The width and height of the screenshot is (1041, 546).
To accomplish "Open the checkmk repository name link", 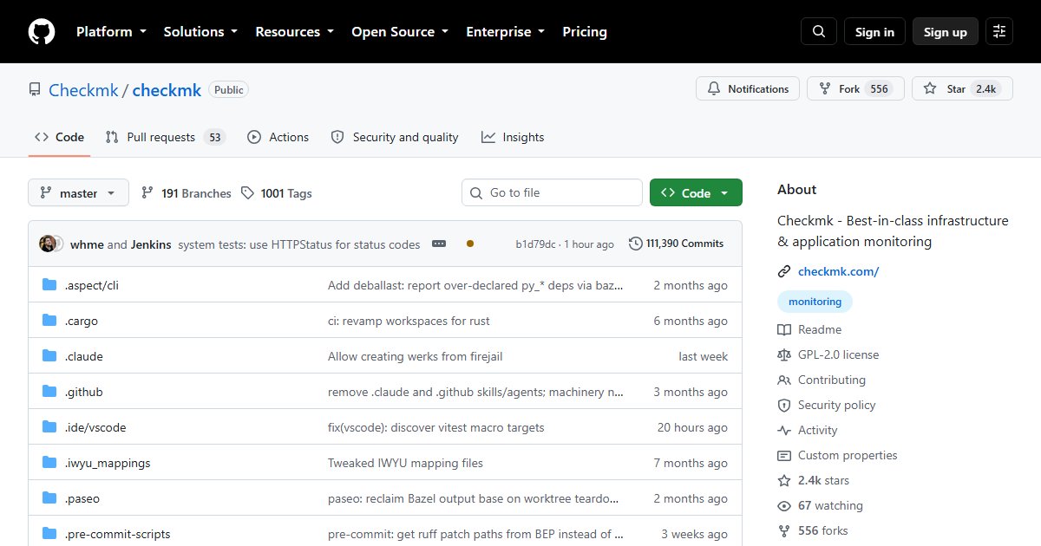I will pos(167,89).
